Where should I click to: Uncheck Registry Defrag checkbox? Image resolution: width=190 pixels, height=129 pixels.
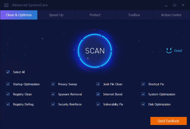pyautogui.click(x=8, y=104)
